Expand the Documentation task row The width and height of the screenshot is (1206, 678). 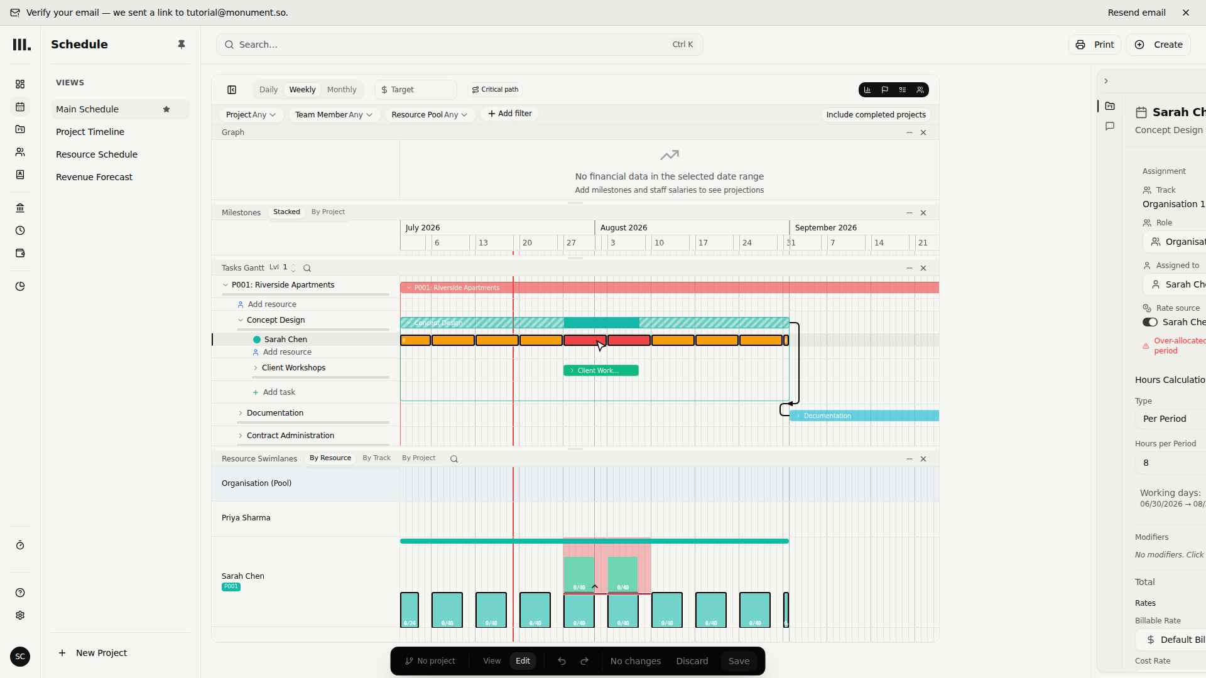click(x=241, y=413)
